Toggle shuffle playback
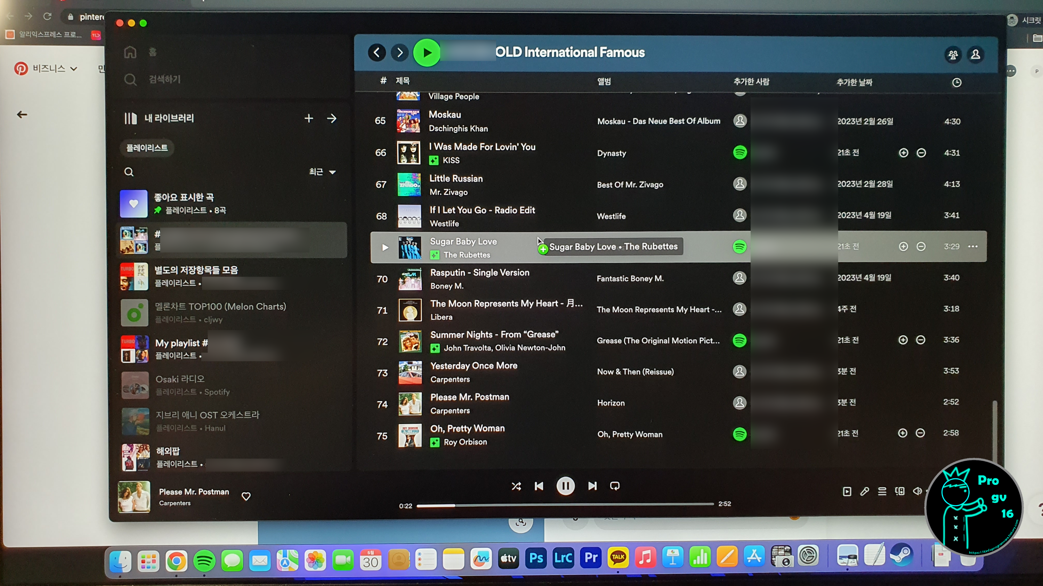1043x586 pixels. (x=516, y=486)
